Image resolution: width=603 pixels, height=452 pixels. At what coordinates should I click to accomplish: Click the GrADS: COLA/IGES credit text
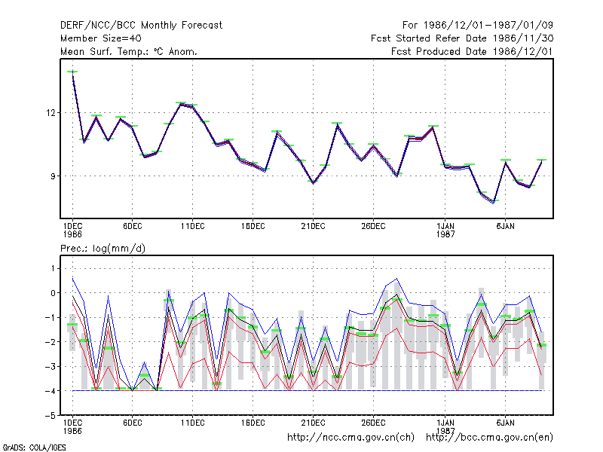34,447
